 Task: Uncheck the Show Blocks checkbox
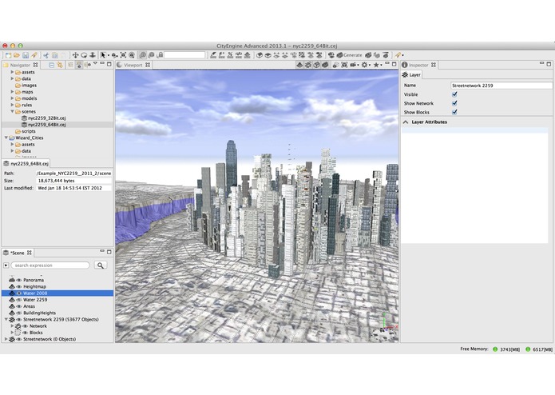coord(454,112)
